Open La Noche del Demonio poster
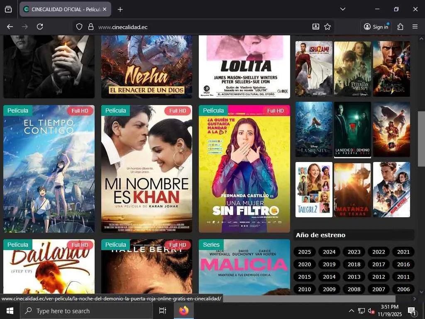 pyautogui.click(x=353, y=130)
